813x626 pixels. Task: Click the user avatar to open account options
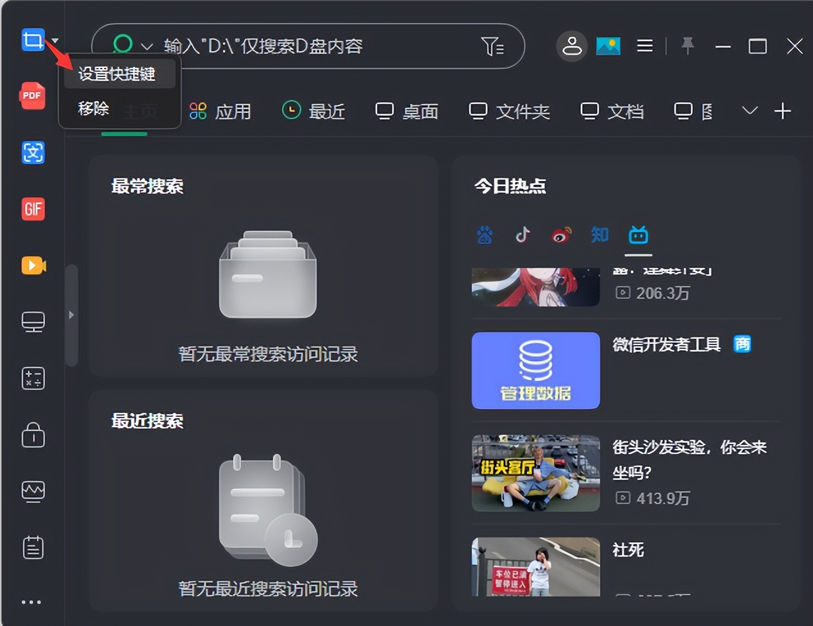pos(572,46)
